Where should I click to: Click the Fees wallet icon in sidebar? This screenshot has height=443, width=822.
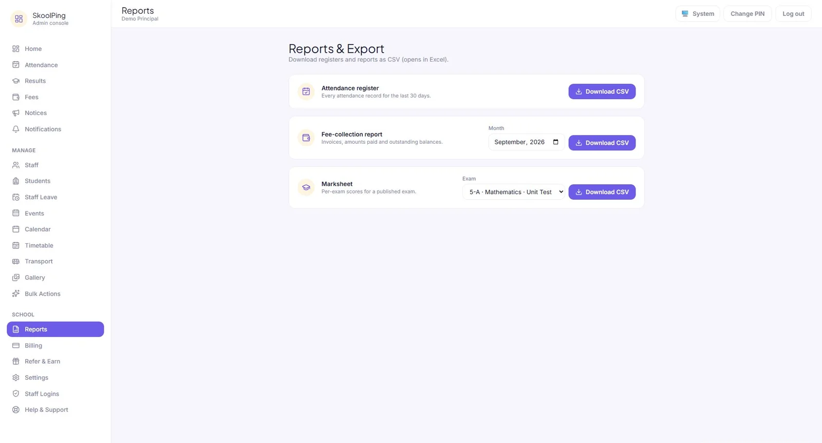(16, 97)
